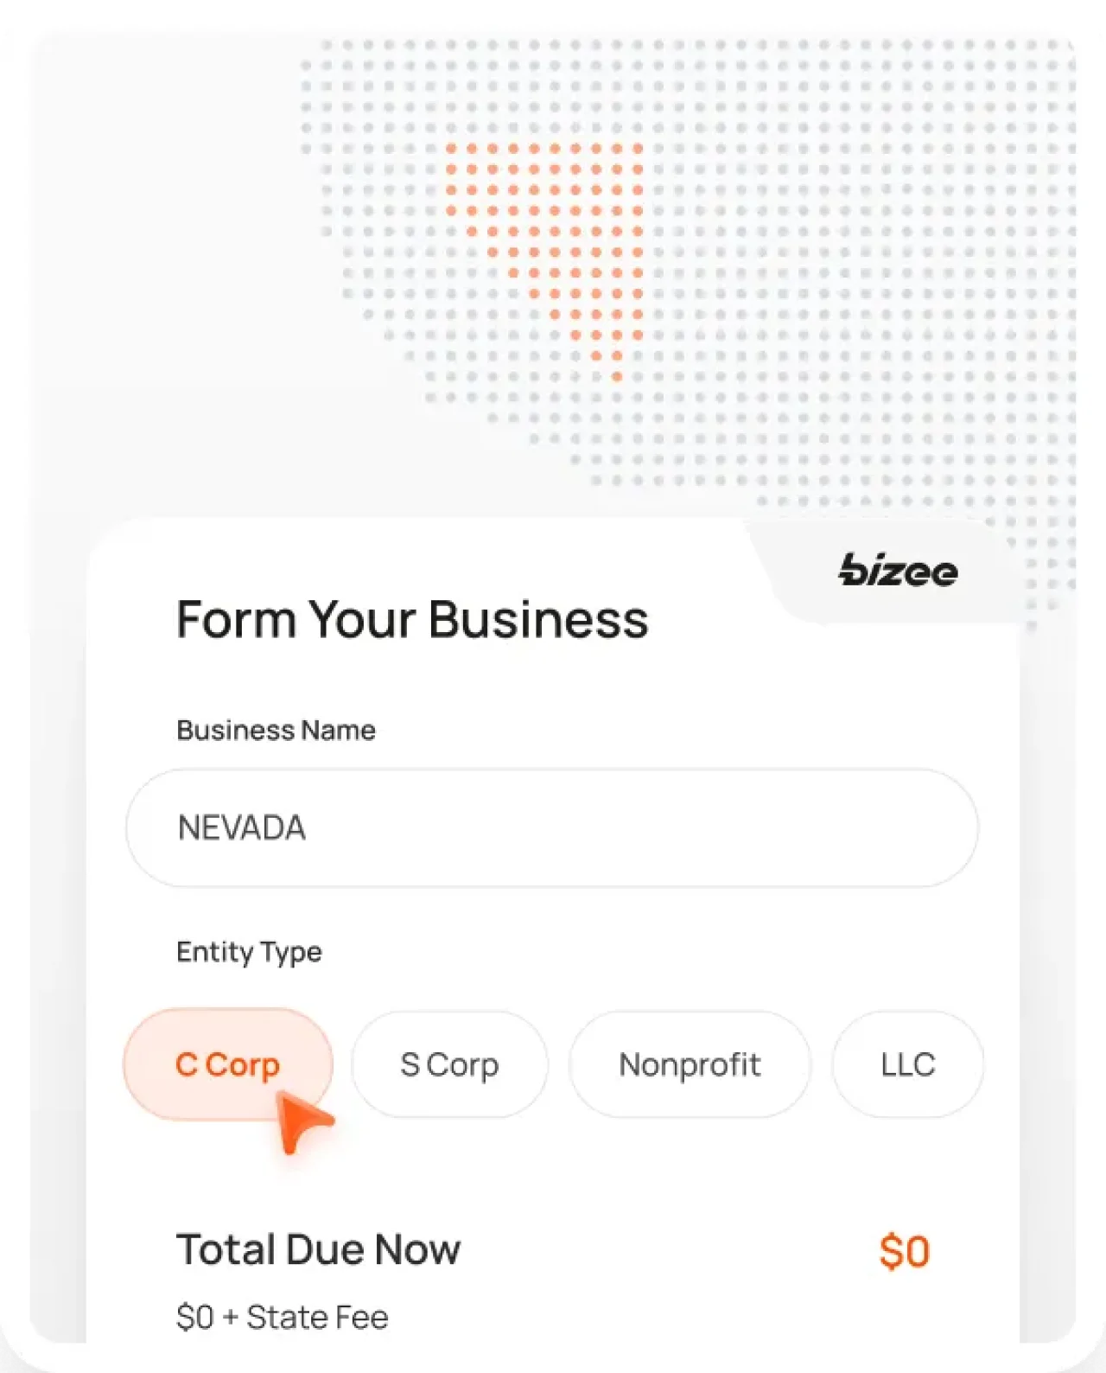Screen dimensions: 1106x1373
Task: Deselect the highlighted C Corp pill
Action: point(227,1064)
